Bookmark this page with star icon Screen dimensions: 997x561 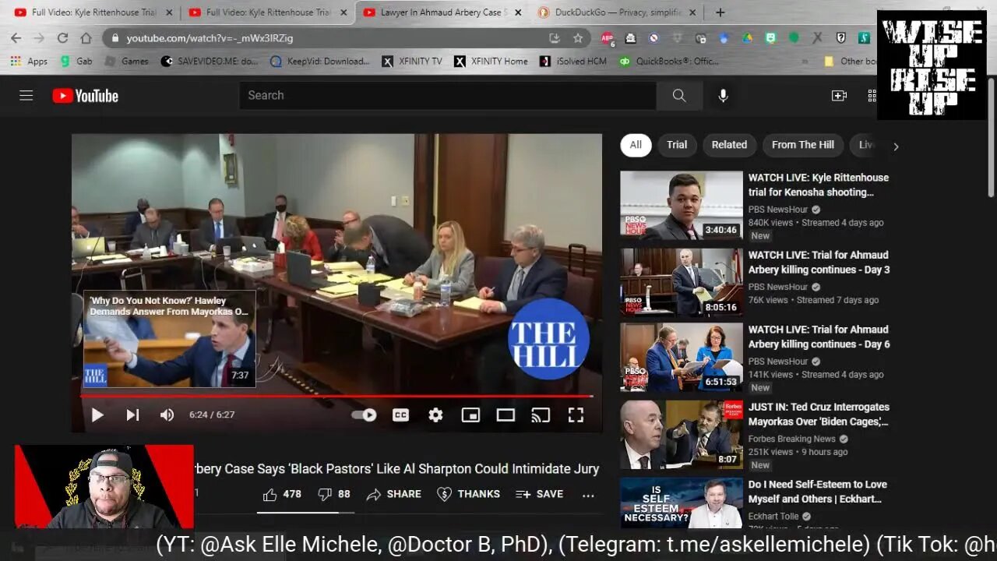coord(578,37)
